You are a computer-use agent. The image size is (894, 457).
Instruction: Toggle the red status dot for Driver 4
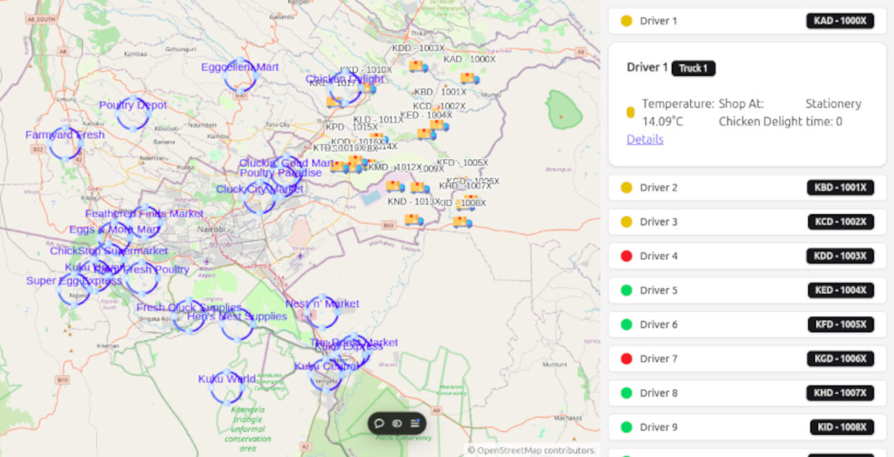(627, 255)
